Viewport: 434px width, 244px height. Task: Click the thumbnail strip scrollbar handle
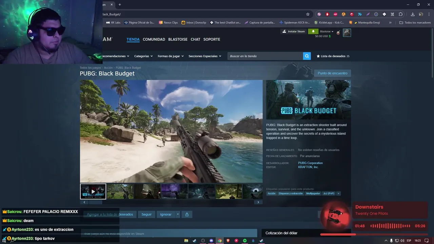tap(95, 202)
